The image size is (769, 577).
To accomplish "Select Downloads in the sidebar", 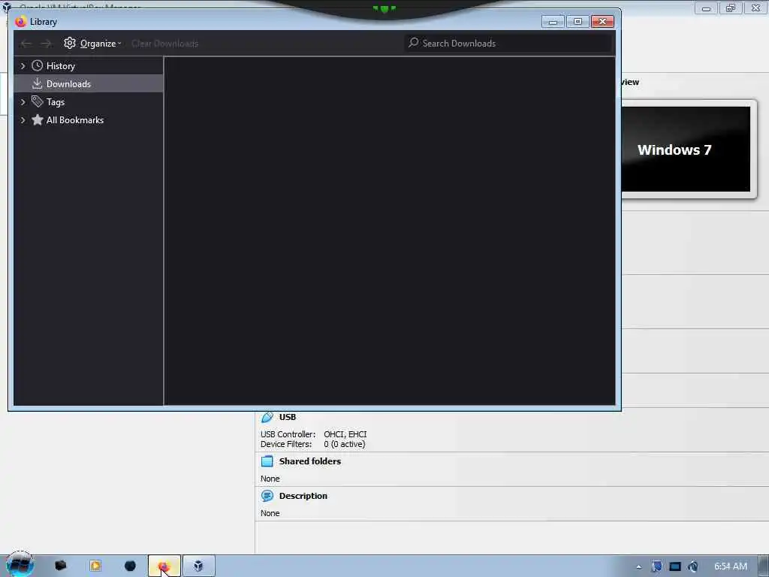I will click(89, 84).
